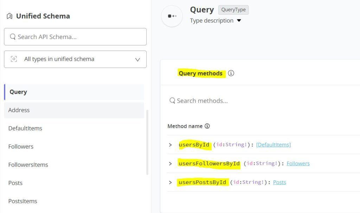This screenshot has height=213, width=360.
Task: Click the magnifier icon in Search methods
Action: (x=172, y=101)
